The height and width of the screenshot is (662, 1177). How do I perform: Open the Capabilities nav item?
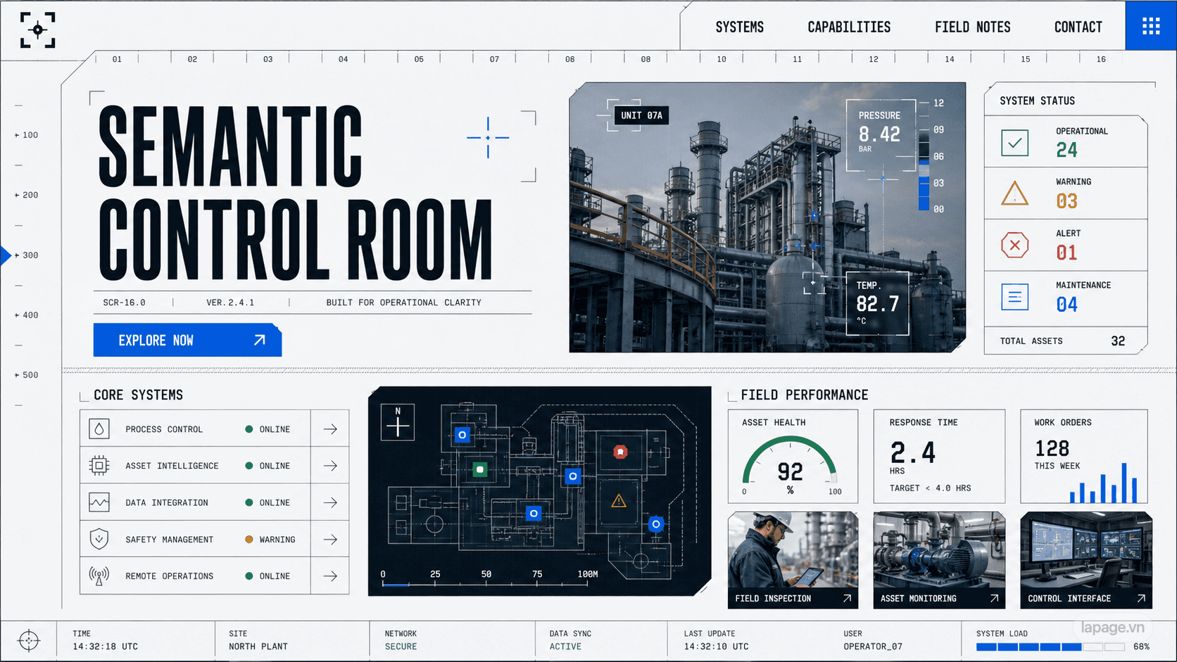tap(849, 27)
